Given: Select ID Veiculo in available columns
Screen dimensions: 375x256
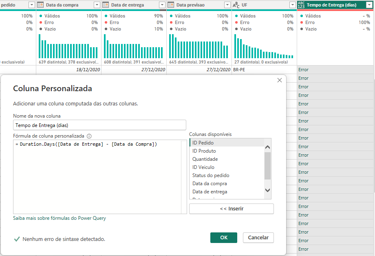Looking at the screenshot, I should [x=227, y=167].
